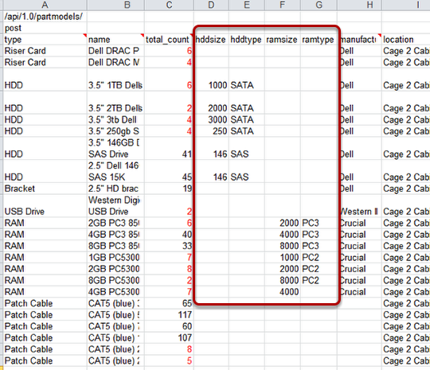Select the 'name' header cell
Viewport: 430px width, 370px height.
click(115, 40)
